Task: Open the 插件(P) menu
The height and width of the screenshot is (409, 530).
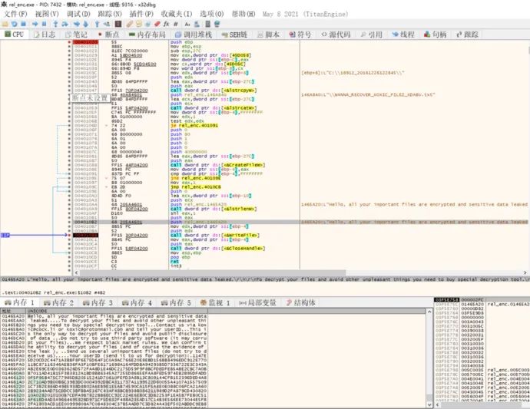Action: point(141,14)
